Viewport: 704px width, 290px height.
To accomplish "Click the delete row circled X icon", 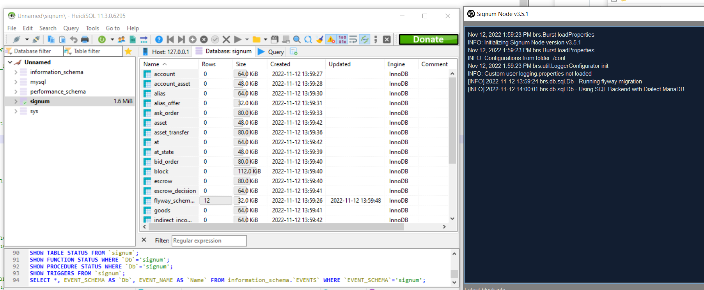I will [x=204, y=39].
